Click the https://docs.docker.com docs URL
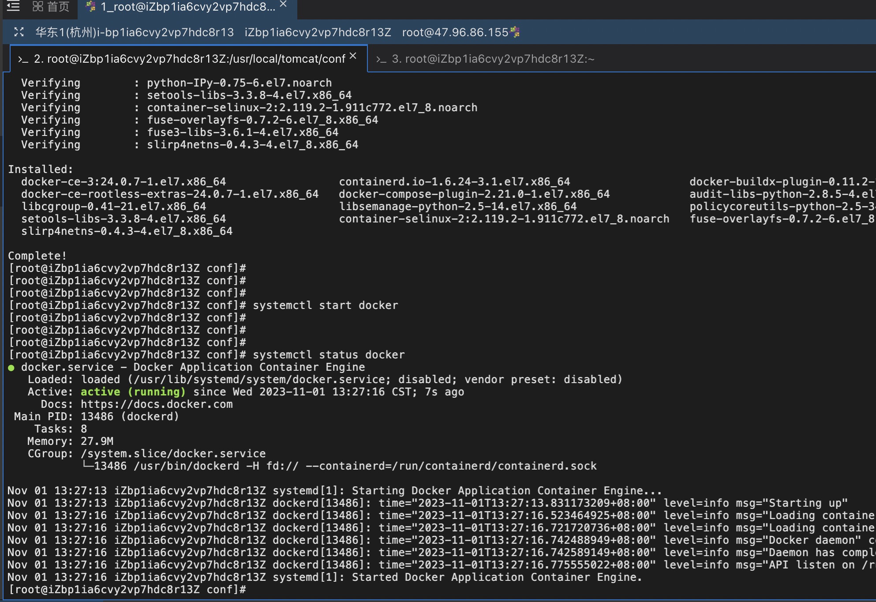Image resolution: width=876 pixels, height=602 pixels. [157, 404]
